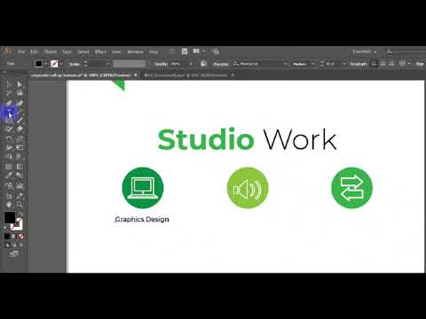Click Change Screen Mode at toolbar bottom

pyautogui.click(x=14, y=253)
